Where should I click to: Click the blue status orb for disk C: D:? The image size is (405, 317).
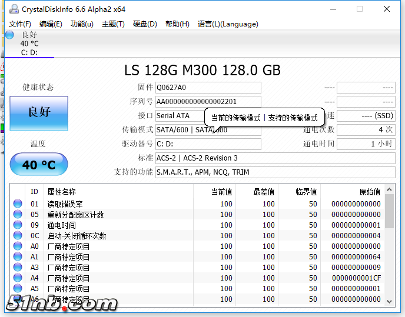tap(9, 35)
